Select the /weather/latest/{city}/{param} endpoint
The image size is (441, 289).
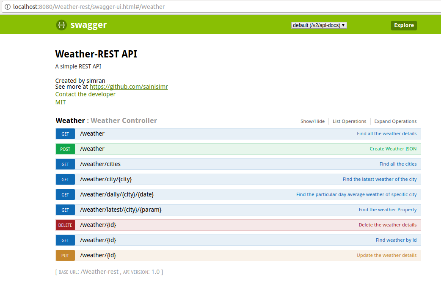click(x=120, y=210)
